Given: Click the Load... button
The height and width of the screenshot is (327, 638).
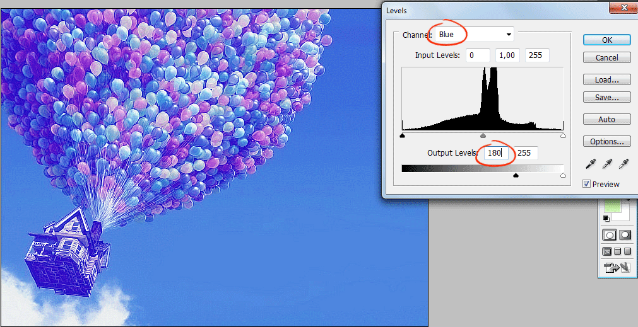Looking at the screenshot, I should click(607, 79).
